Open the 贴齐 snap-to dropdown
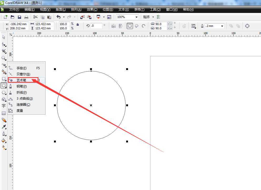The height and width of the screenshot is (190, 261). click(149, 17)
